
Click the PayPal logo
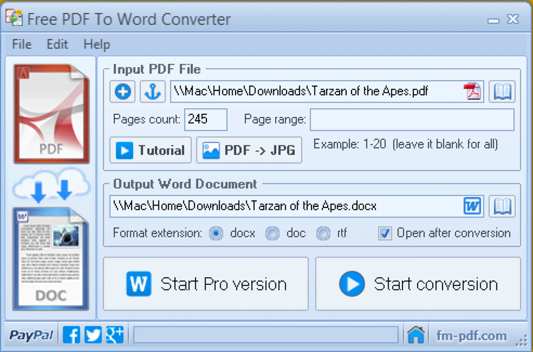(x=31, y=335)
